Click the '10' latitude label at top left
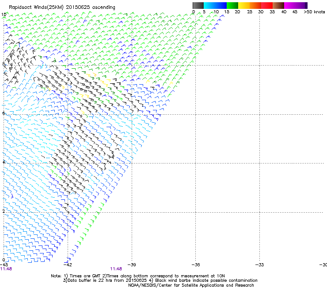This screenshot has width=327, height=288. click(4, 15)
